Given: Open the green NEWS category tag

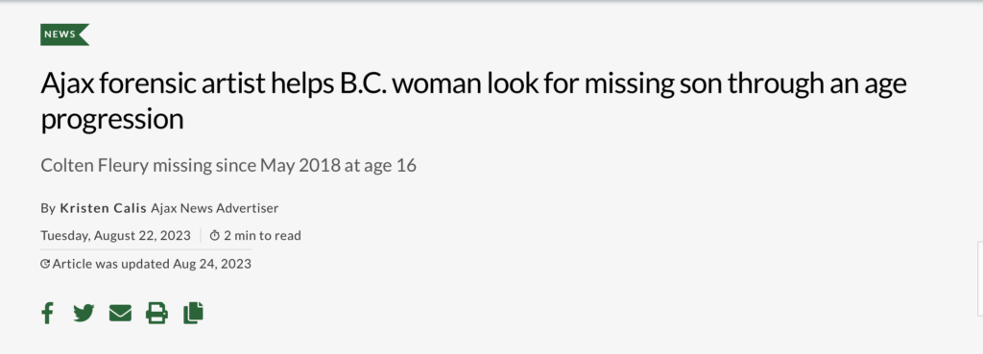Looking at the screenshot, I should [x=64, y=35].
